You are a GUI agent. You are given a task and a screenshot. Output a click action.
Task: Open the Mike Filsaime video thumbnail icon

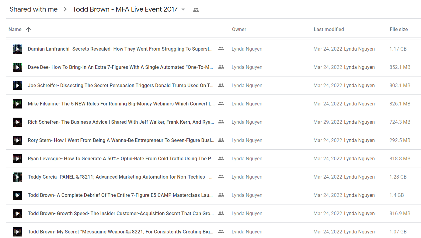click(17, 104)
